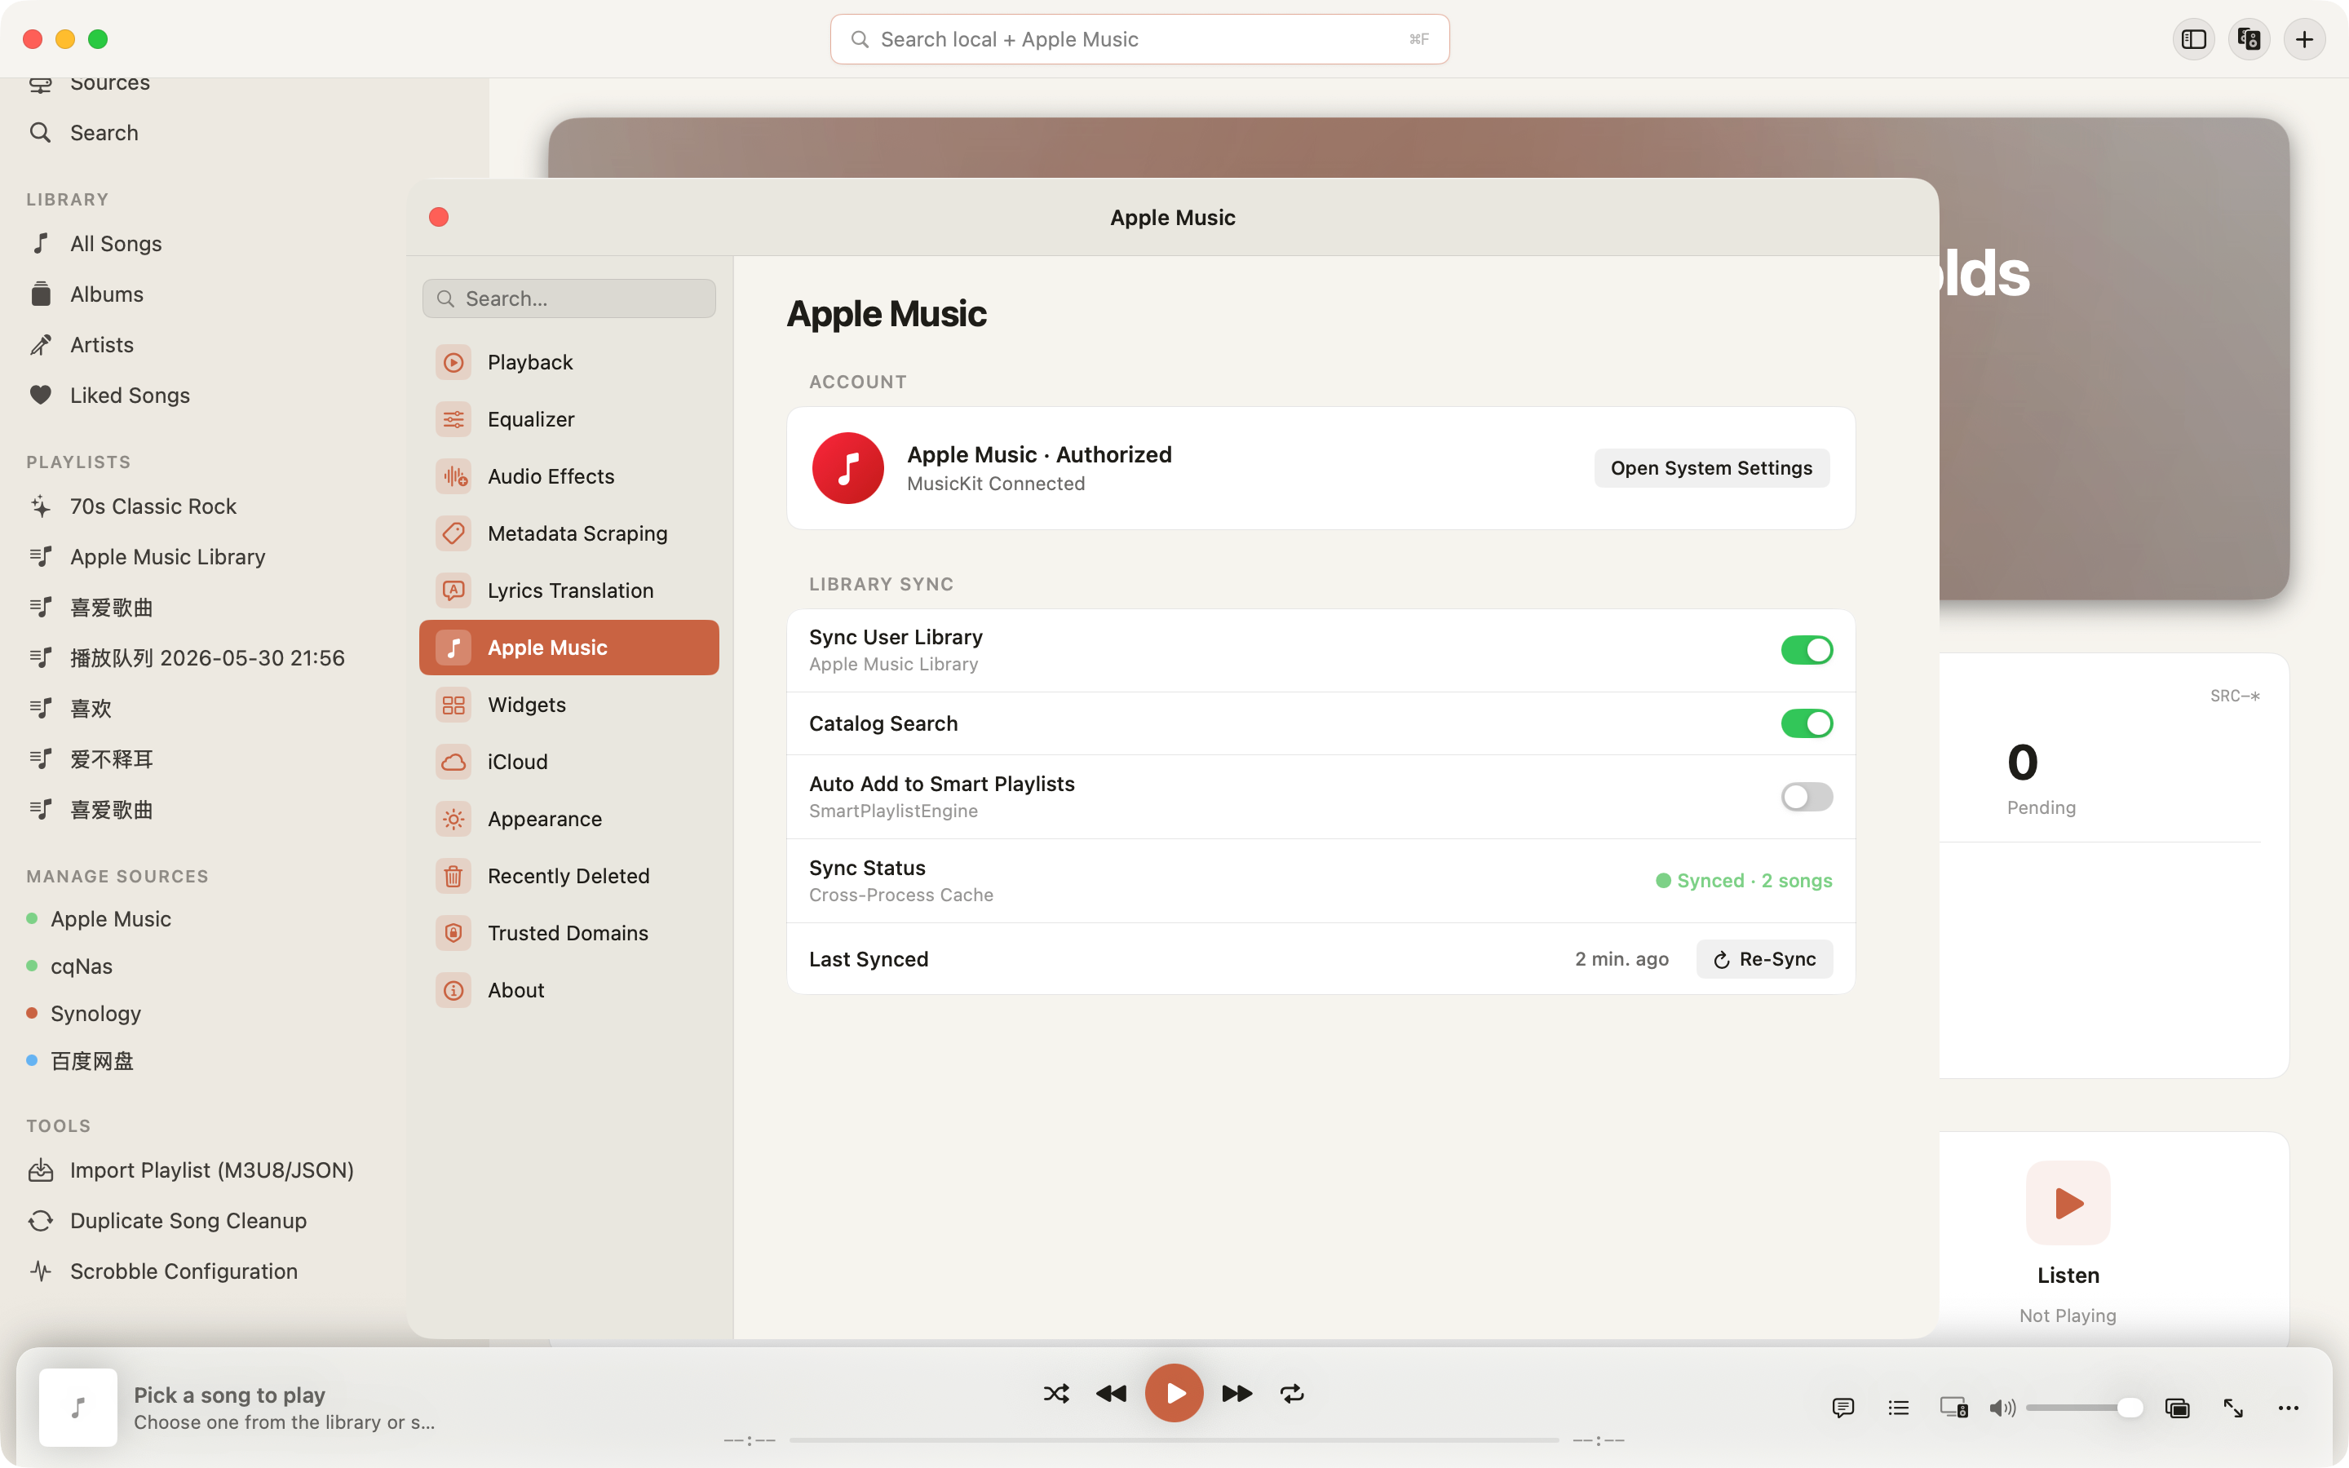
Task: Open Playback settings pane
Action: tap(568, 362)
